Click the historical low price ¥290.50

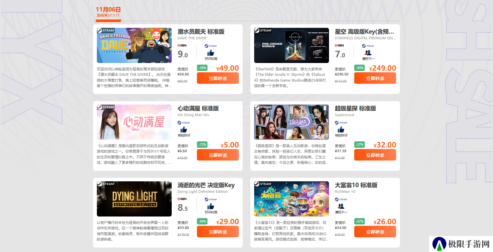[x=342, y=74]
